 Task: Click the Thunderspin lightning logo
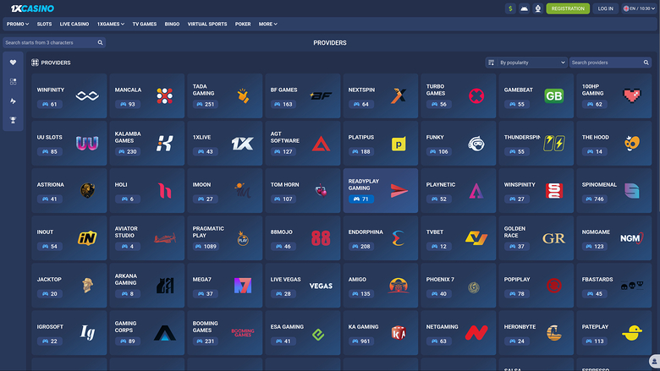click(x=554, y=144)
